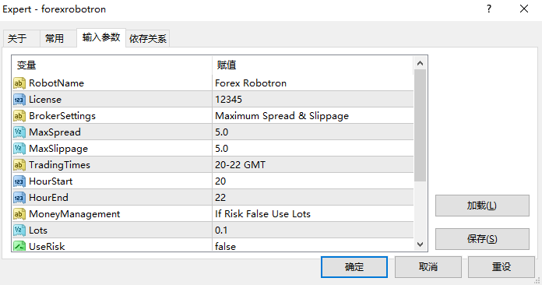Click the scroll down arrow in parameter list
Viewport: 542px width, 285px height.
tap(420, 245)
